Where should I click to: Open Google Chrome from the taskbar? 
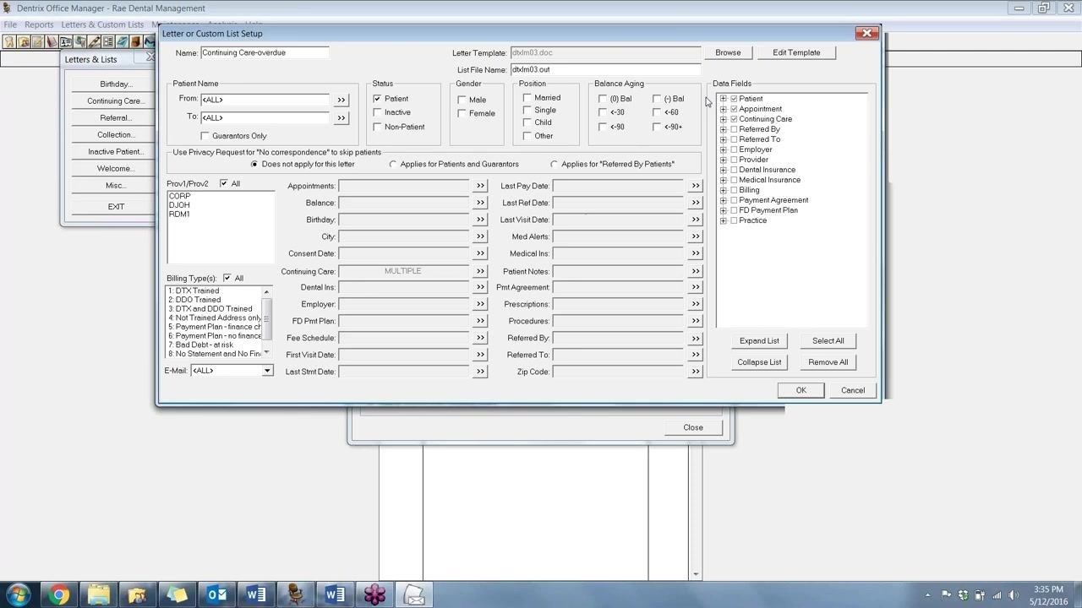58,595
